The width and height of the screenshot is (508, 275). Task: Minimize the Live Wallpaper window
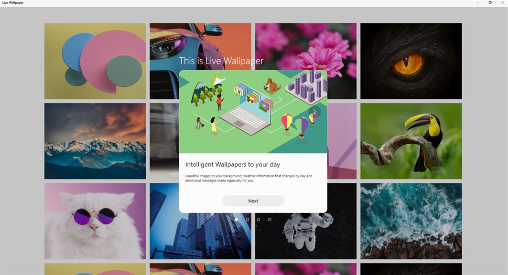477,2
